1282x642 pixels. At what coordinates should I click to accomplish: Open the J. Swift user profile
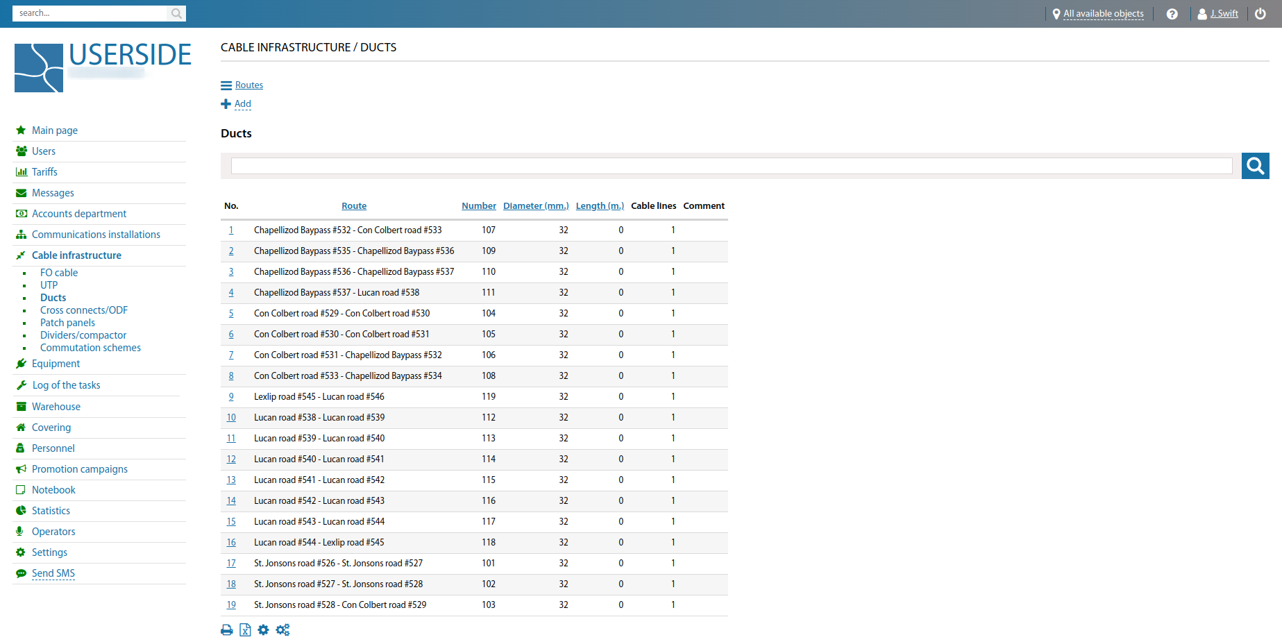pos(1224,14)
